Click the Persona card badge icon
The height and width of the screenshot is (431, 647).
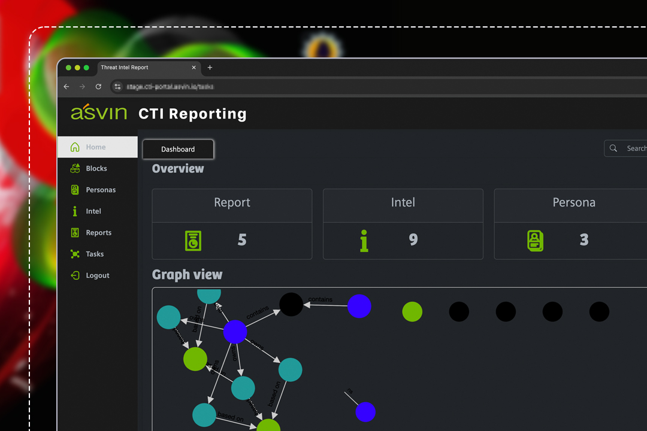point(535,240)
